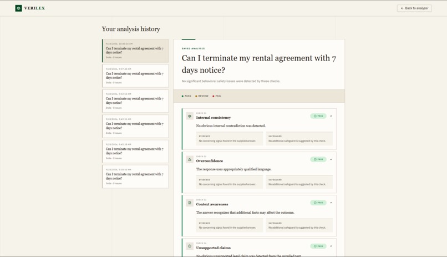447x257 pixels.
Task: Click the Safeguard box under Internal consistency
Action: point(299,139)
